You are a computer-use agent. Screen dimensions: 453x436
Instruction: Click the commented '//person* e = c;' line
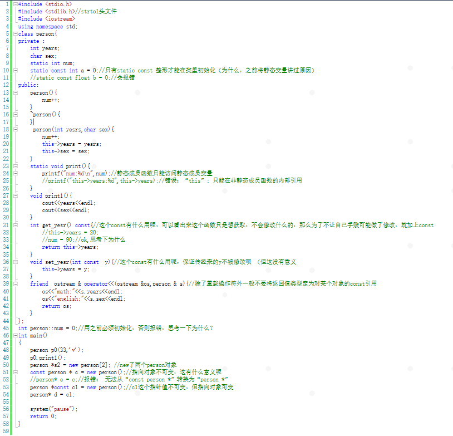129,380
